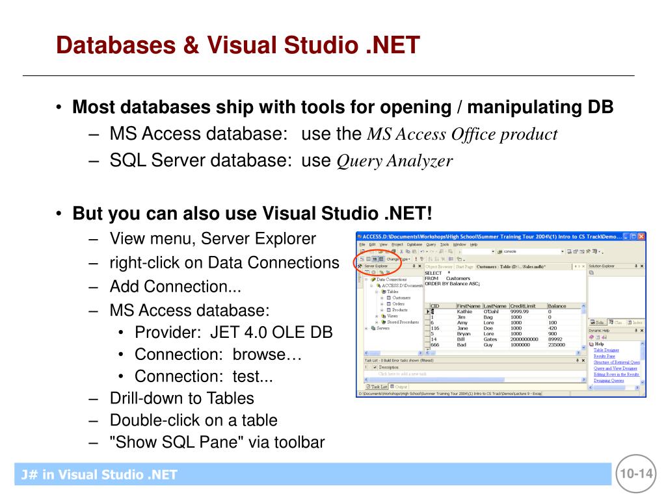Open the Table Designer help link

606,350
